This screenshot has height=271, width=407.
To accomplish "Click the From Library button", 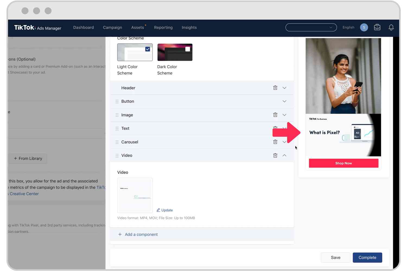I will (x=28, y=158).
